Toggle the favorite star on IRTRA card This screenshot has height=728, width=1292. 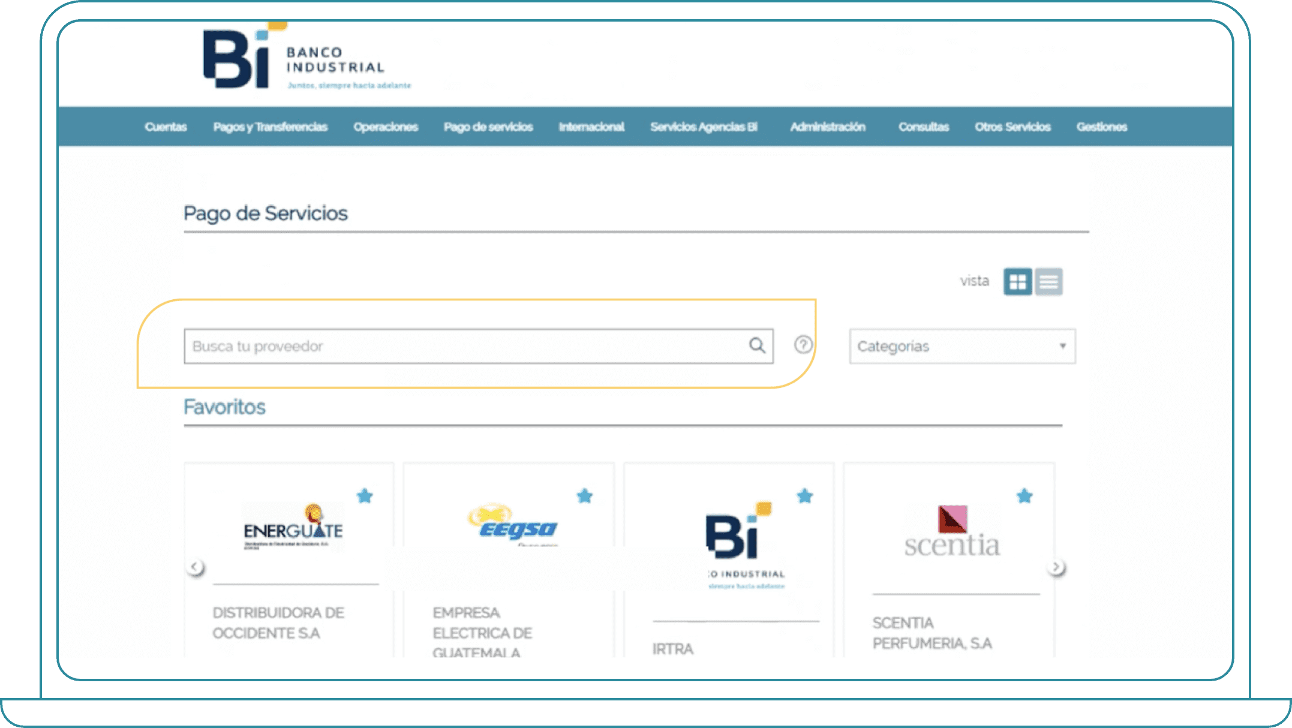(804, 497)
